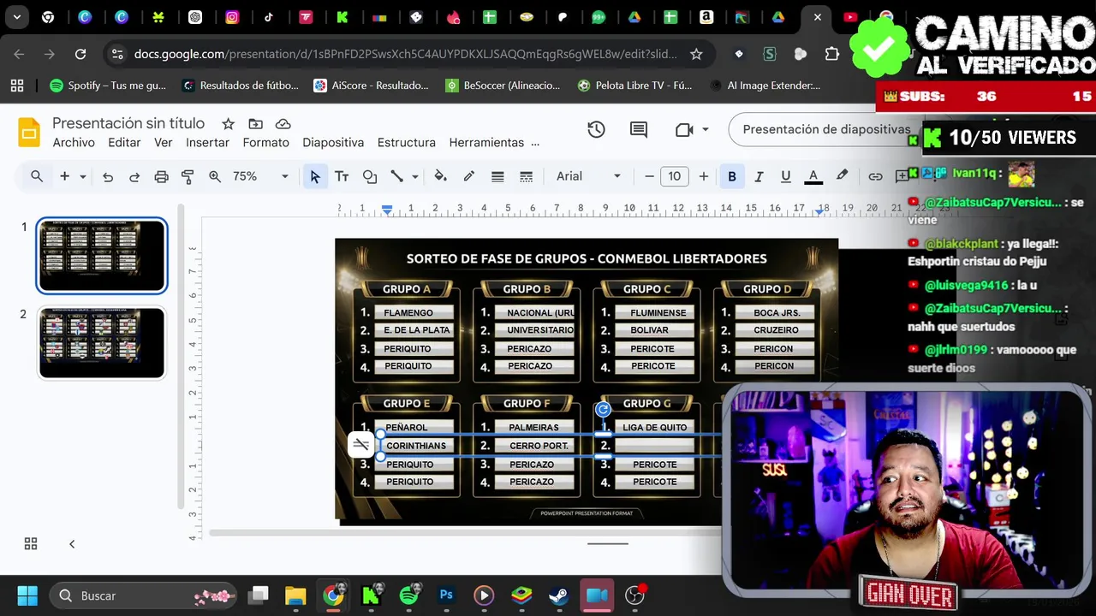Open the Spotify bookmark
1096x616 pixels.
tap(108, 86)
